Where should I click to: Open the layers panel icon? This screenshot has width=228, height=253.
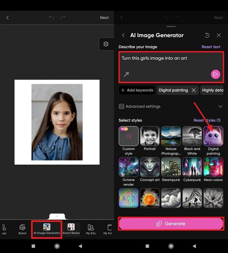tap(106, 44)
